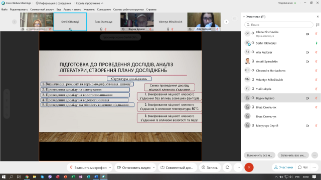
Task: Open the Совещание menu
Action: [104, 9]
